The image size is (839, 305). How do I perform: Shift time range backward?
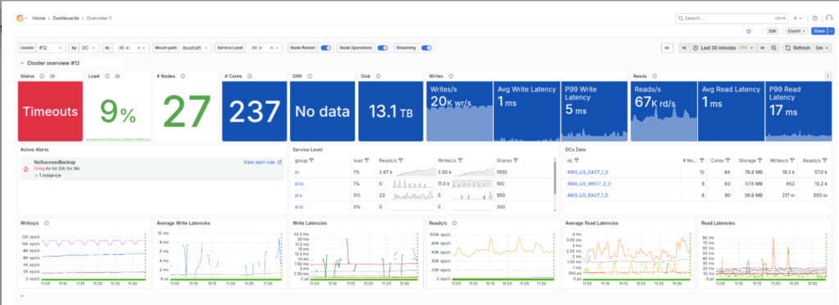pos(684,48)
